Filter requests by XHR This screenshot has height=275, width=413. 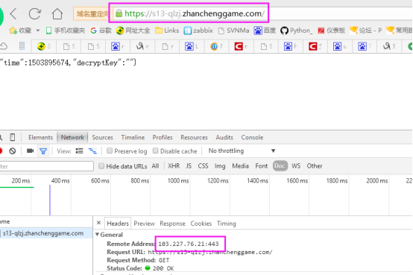[x=174, y=166]
